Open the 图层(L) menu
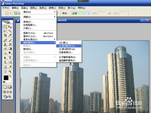Screen dimensions: 151x113 34,8
